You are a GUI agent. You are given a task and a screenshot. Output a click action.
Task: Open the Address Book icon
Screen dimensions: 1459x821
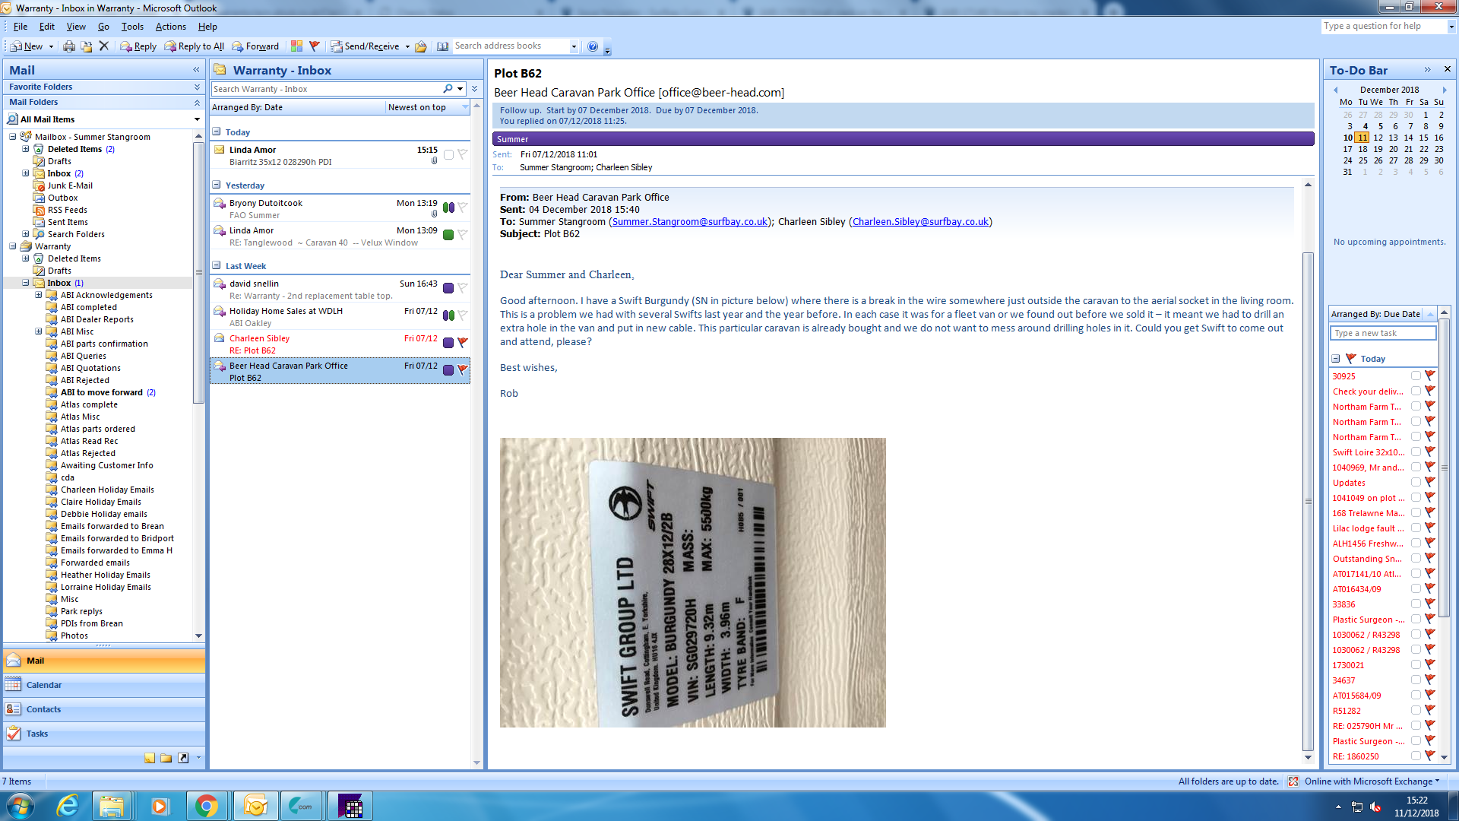pos(442,46)
